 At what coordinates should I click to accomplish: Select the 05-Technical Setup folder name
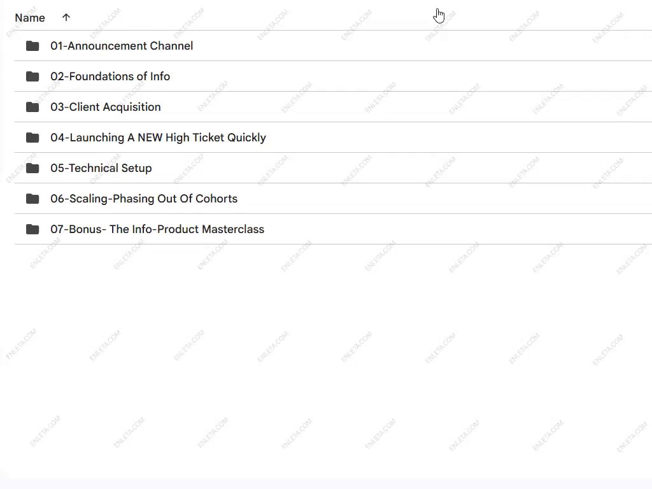click(101, 168)
